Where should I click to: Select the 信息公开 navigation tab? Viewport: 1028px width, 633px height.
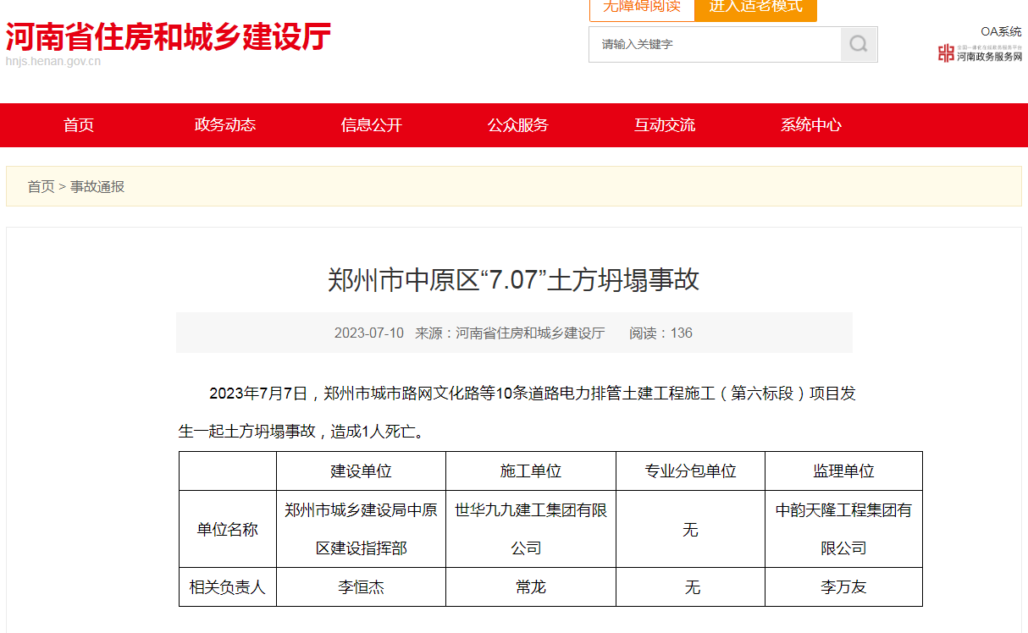click(372, 125)
